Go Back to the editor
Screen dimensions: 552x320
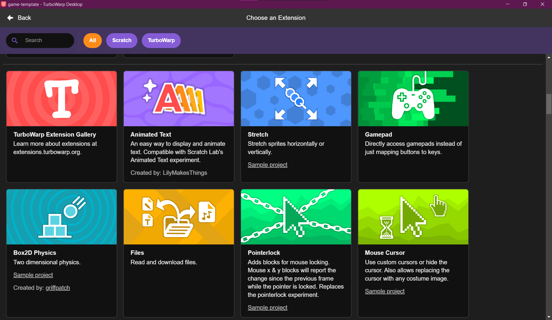(x=19, y=18)
